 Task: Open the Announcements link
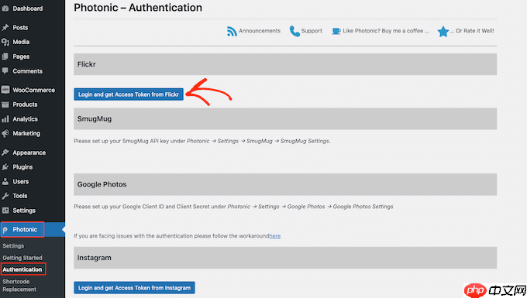pyautogui.click(x=260, y=31)
